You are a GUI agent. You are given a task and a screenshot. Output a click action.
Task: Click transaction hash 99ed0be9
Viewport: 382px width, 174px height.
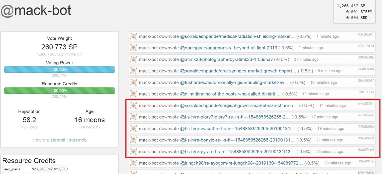coord(366,138)
